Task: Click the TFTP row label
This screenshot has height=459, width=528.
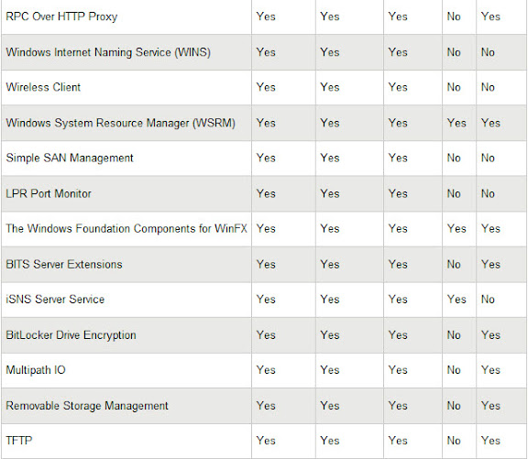Action: click(x=19, y=441)
